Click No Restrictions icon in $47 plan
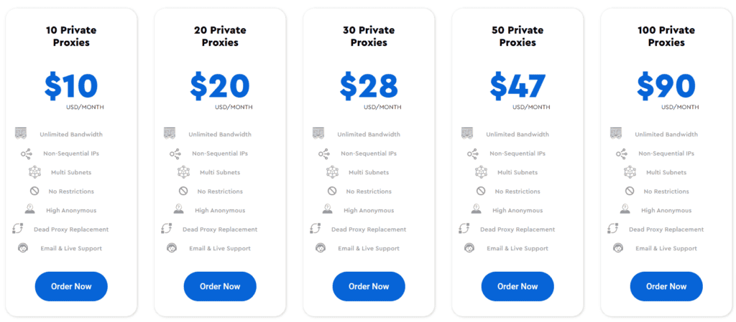The height and width of the screenshot is (322, 736). (x=481, y=191)
